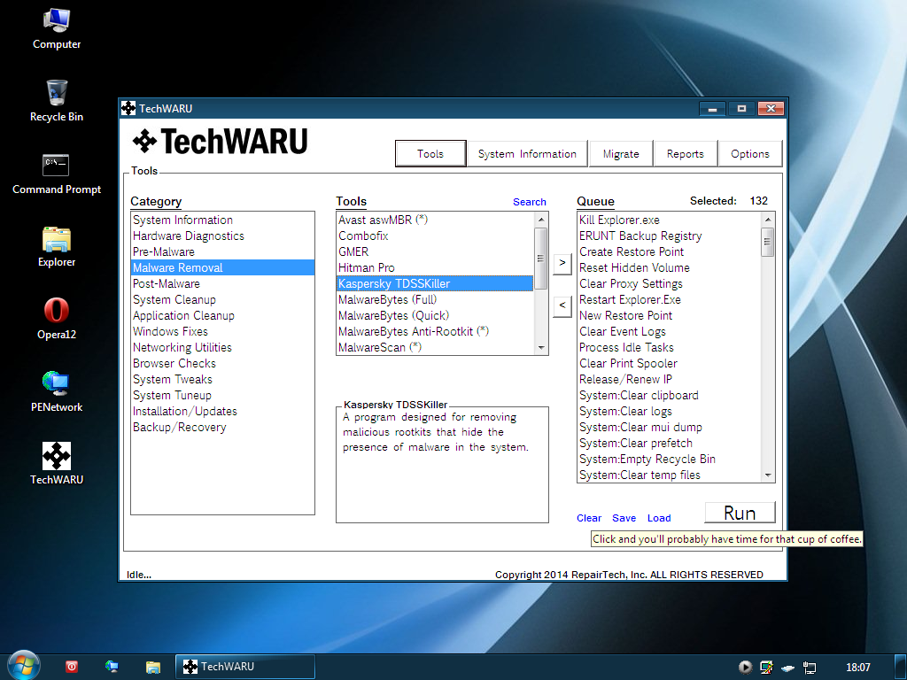Select Combofix in the Tools list
This screenshot has width=907, height=680.
(x=435, y=236)
